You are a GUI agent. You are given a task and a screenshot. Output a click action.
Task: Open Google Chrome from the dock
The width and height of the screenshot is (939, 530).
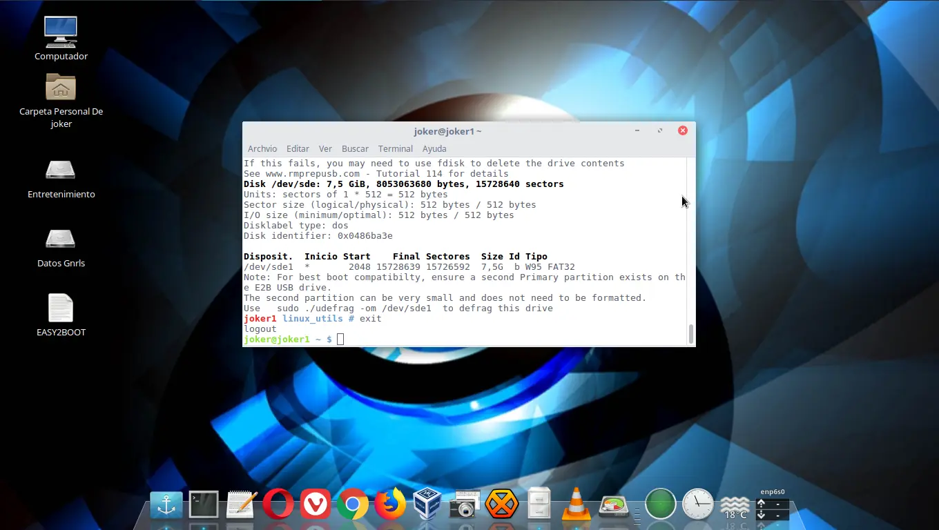tap(352, 505)
